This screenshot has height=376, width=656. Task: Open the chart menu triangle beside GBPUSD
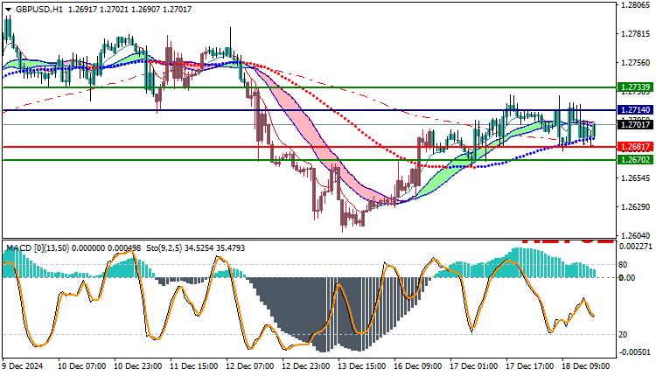click(x=8, y=10)
